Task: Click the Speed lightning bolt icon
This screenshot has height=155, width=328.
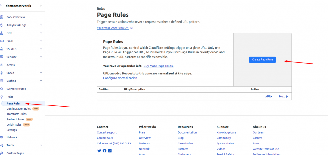Action: (2, 73)
